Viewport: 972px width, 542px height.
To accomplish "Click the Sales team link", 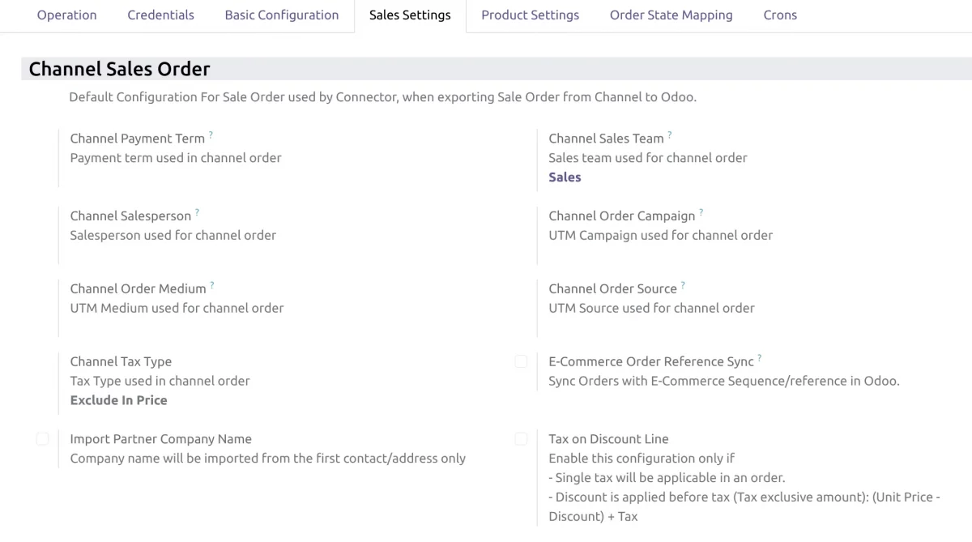I will pos(565,177).
